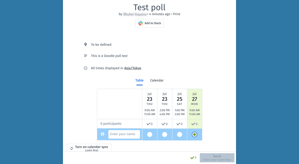The width and height of the screenshot is (299, 164).
Task: Open the Asia/Tokyo time zone selector
Action: tap(133, 68)
